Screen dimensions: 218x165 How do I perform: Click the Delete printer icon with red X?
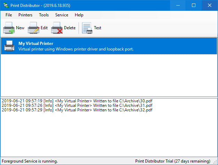(57, 28)
